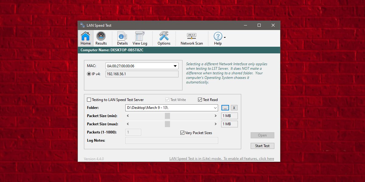Click the Lite mode enable features link
The image size is (365, 182).
(222, 159)
